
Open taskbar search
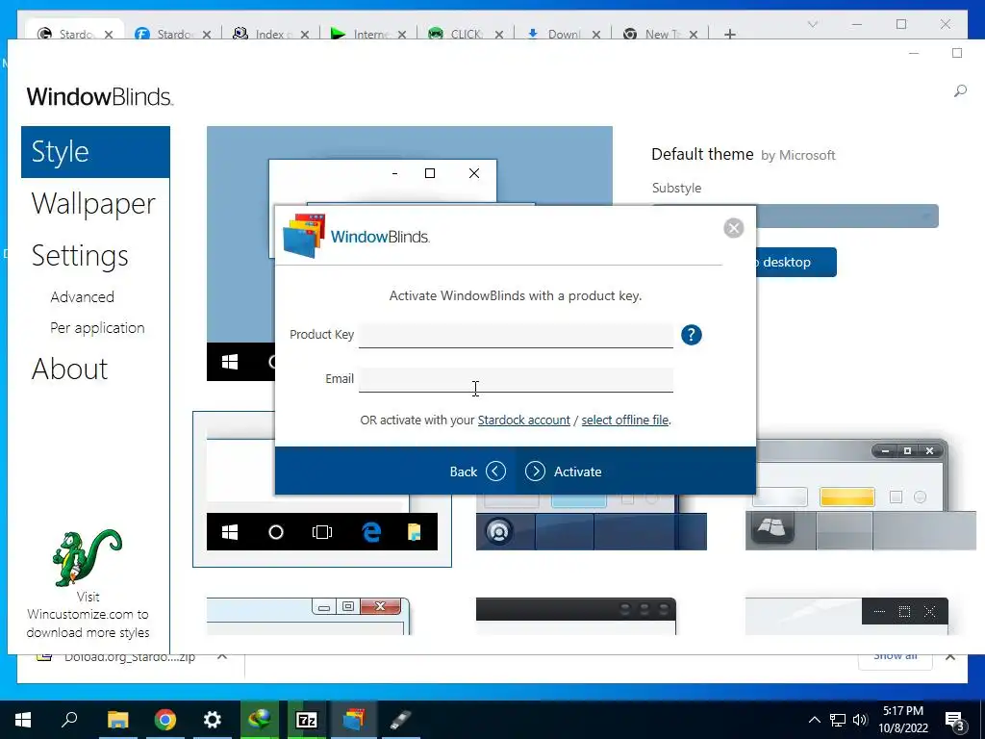point(69,720)
